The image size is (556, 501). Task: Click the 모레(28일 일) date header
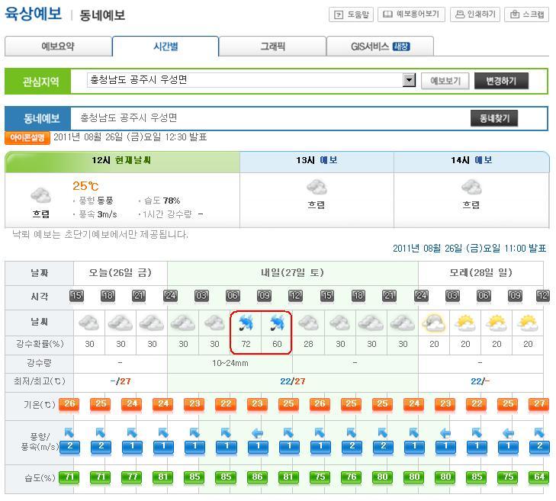480,273
